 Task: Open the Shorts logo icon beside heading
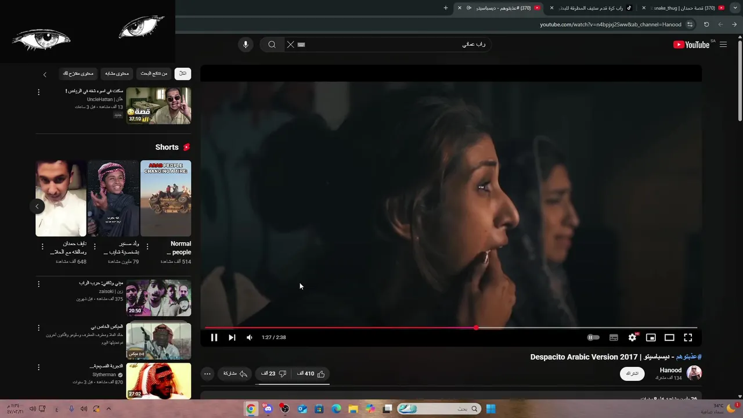click(186, 147)
